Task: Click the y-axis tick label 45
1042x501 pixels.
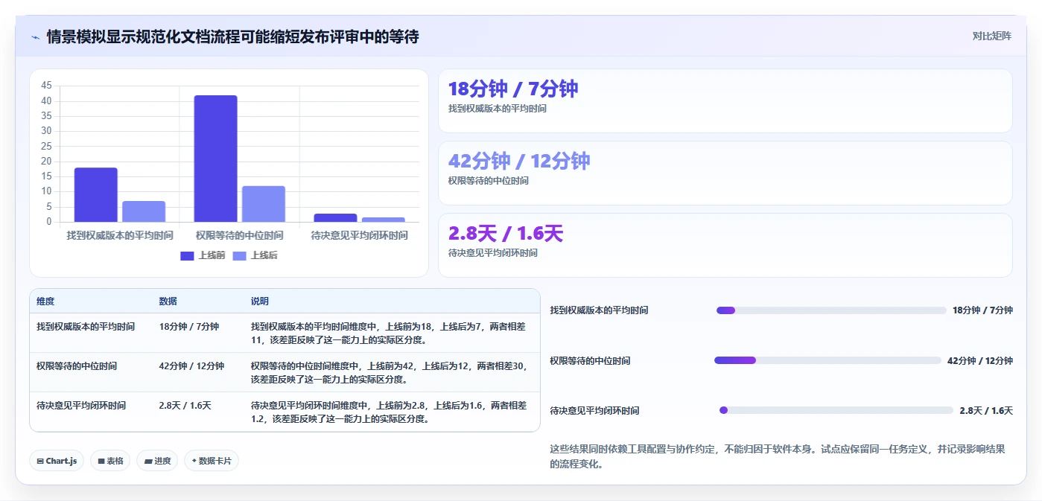Action: pyautogui.click(x=46, y=86)
